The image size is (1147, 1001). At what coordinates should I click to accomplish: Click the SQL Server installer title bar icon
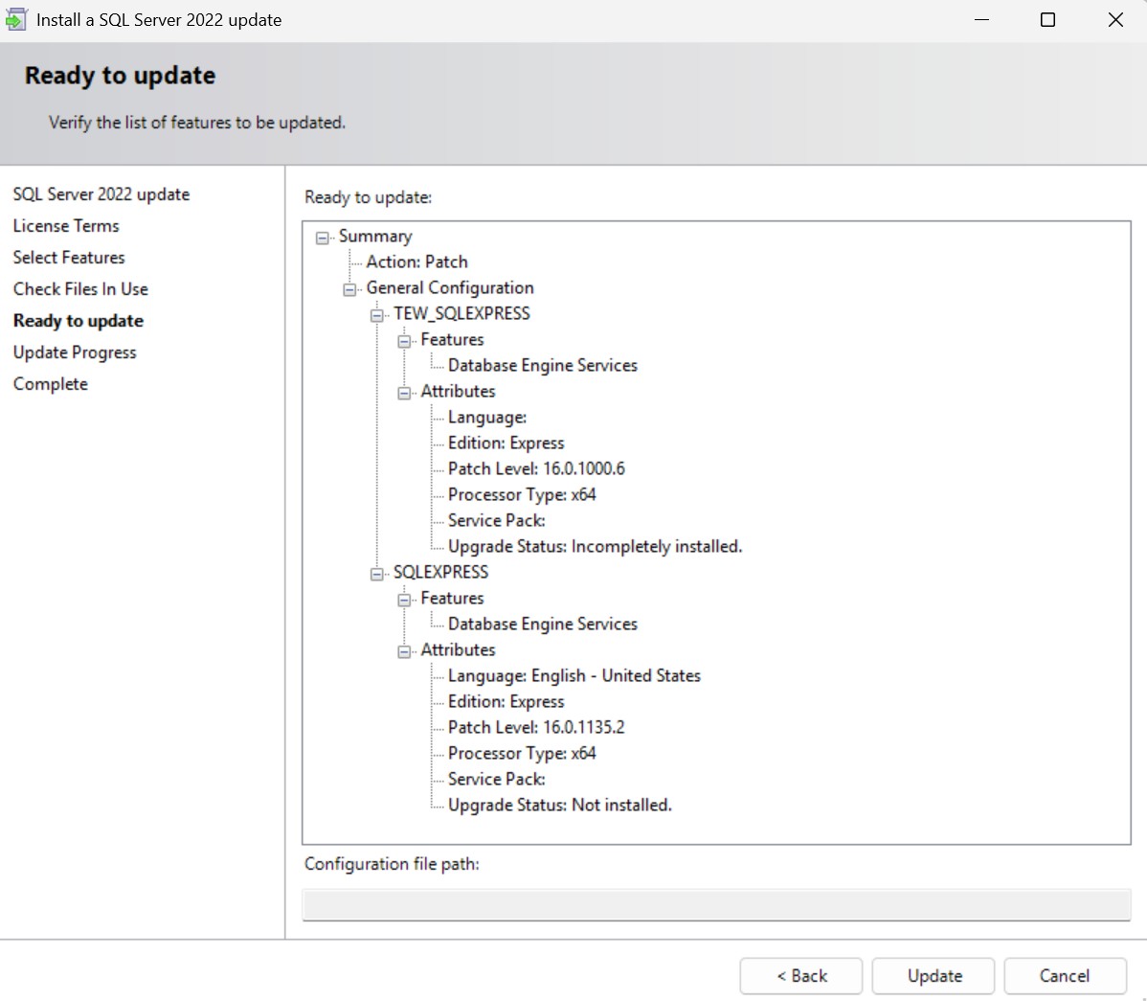point(15,20)
